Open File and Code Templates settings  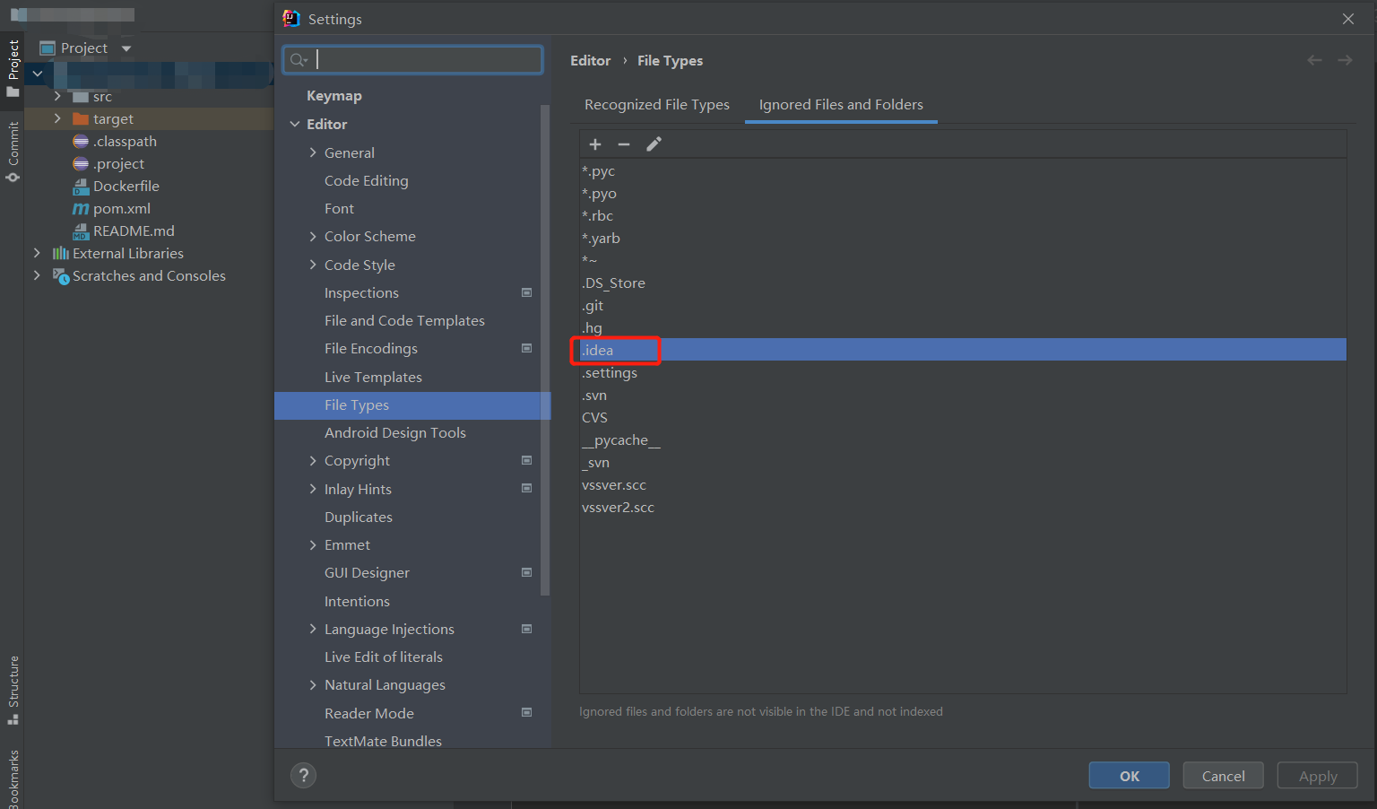pos(404,320)
